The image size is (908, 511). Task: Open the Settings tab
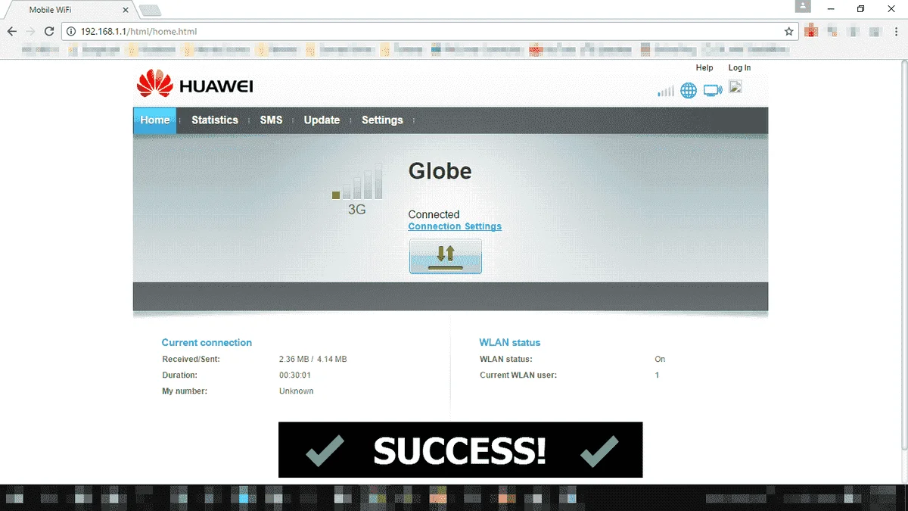(x=382, y=120)
